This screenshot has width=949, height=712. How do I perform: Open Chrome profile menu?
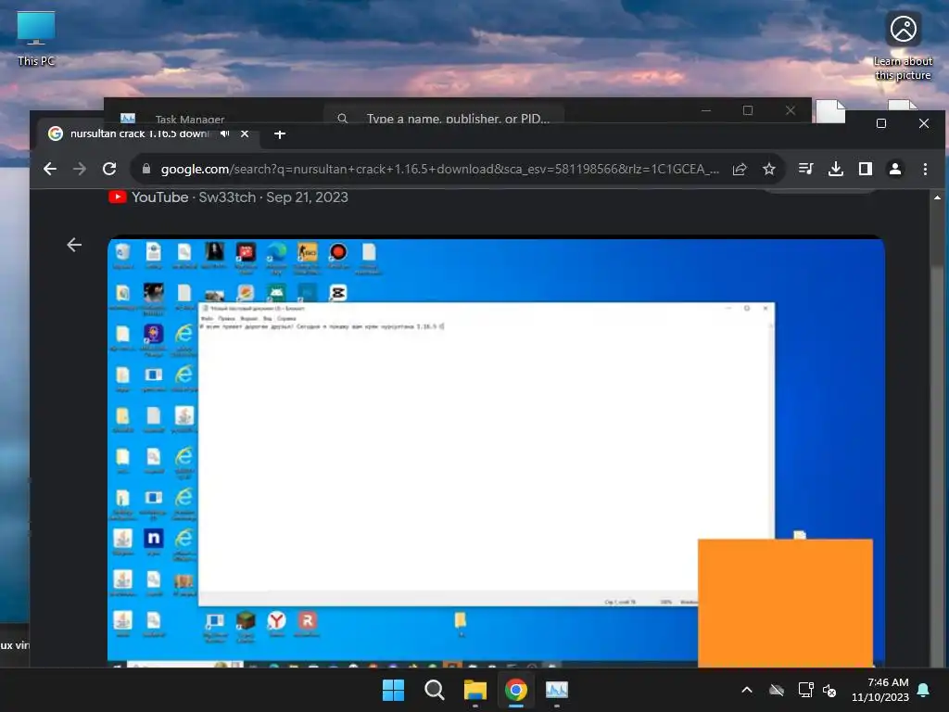895,169
